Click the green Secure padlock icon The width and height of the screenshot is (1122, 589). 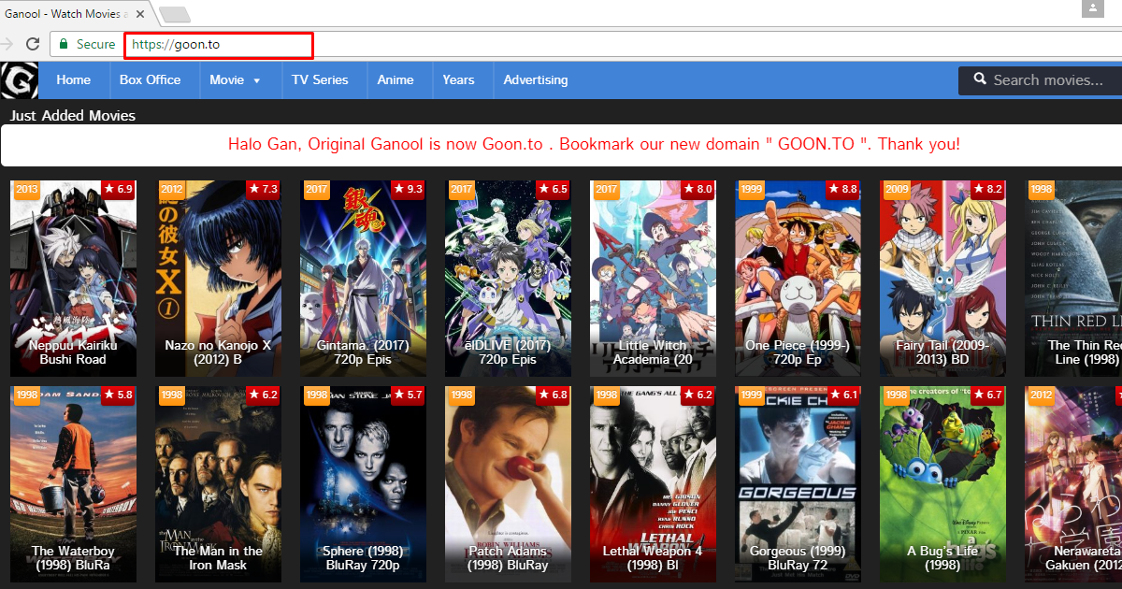click(x=63, y=44)
